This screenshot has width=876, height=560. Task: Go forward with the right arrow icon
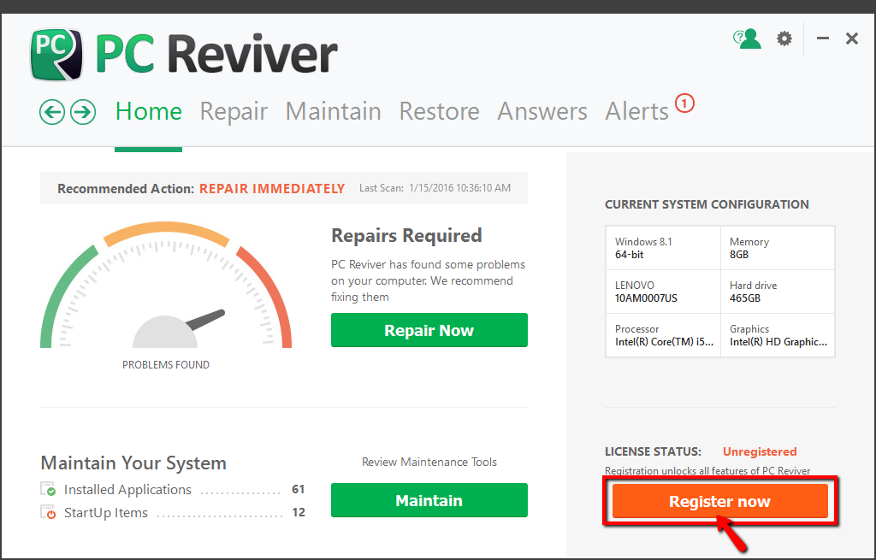(83, 112)
